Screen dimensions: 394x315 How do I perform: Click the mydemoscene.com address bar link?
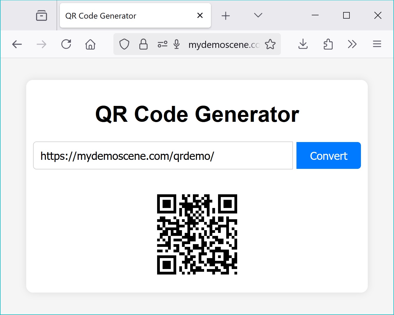224,45
